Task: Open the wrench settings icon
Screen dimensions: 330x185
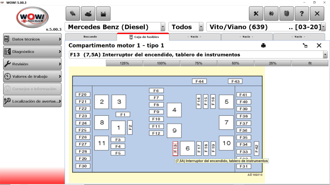Action: 256,13
